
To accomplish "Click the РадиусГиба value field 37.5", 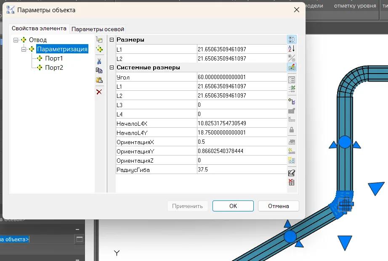I will pos(241,169).
